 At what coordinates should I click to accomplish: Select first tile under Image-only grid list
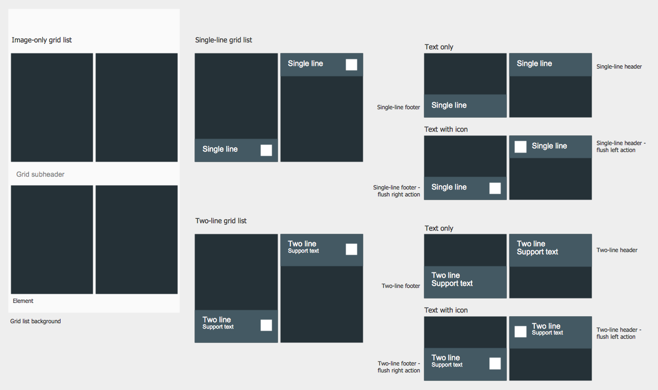(52, 108)
